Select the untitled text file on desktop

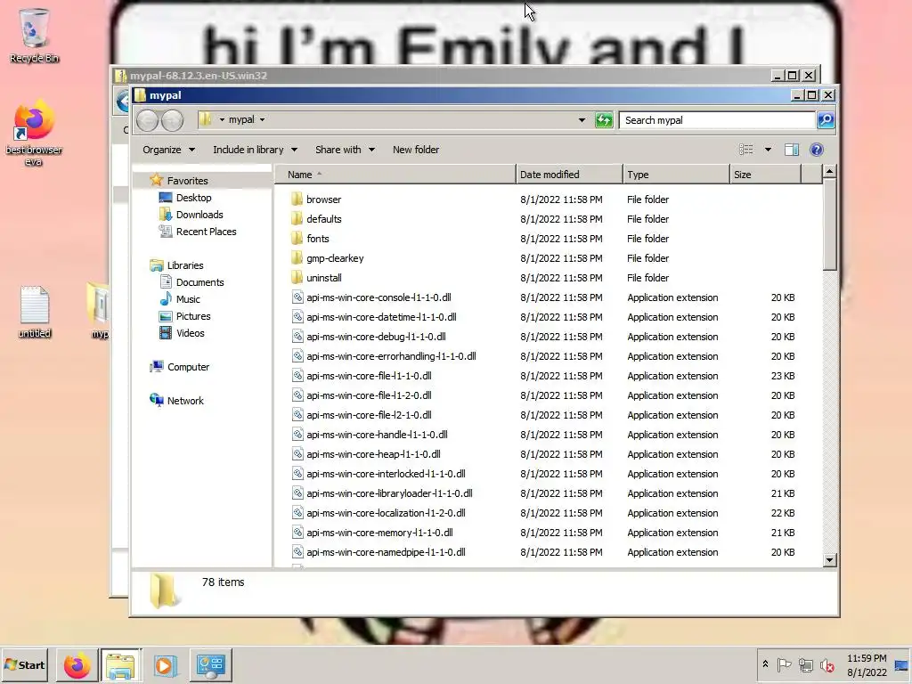click(x=35, y=312)
